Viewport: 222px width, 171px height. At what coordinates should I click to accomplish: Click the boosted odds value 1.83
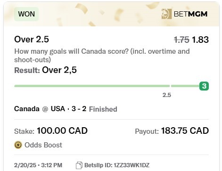pyautogui.click(x=200, y=40)
